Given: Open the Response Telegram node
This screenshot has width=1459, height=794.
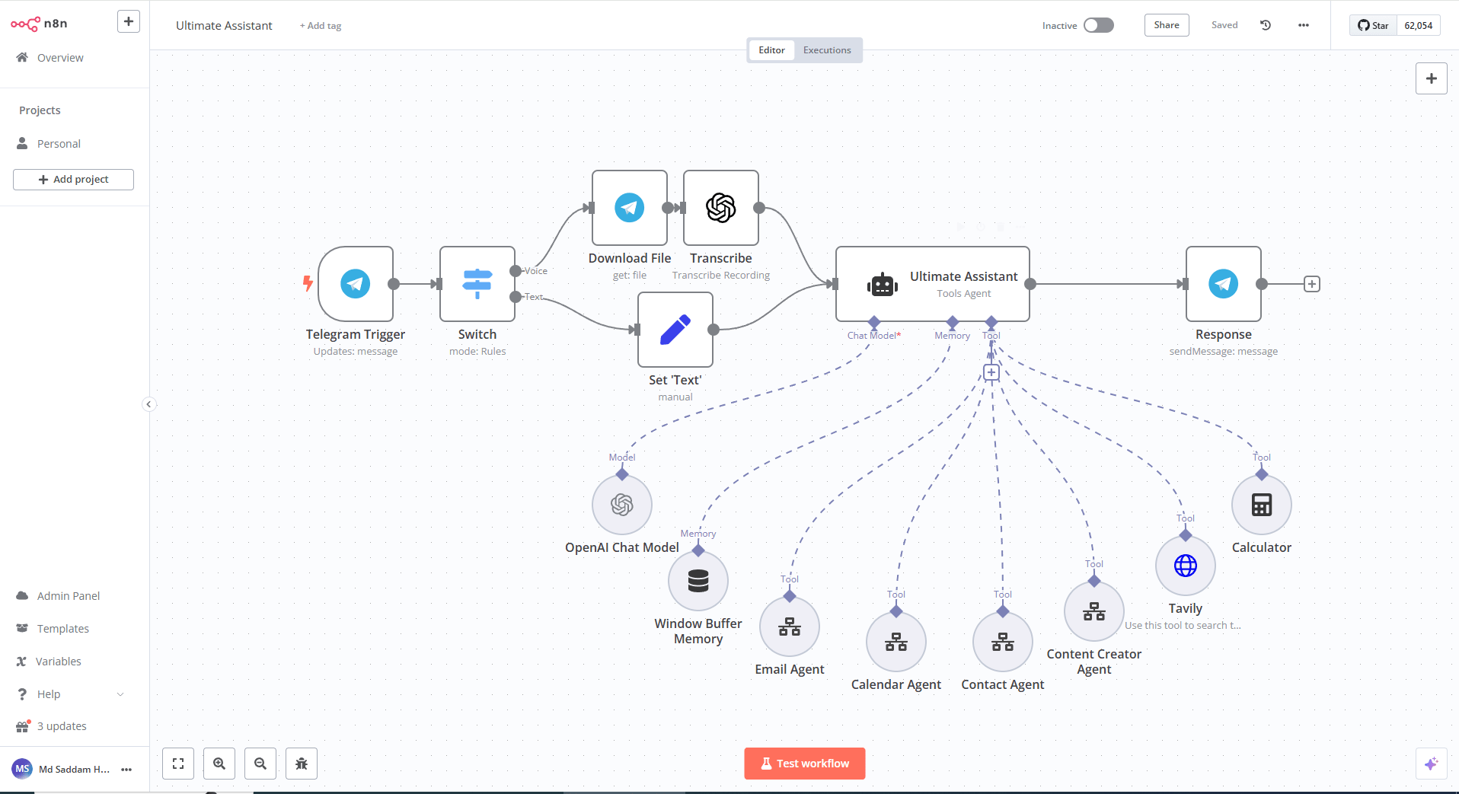Looking at the screenshot, I should (x=1224, y=284).
